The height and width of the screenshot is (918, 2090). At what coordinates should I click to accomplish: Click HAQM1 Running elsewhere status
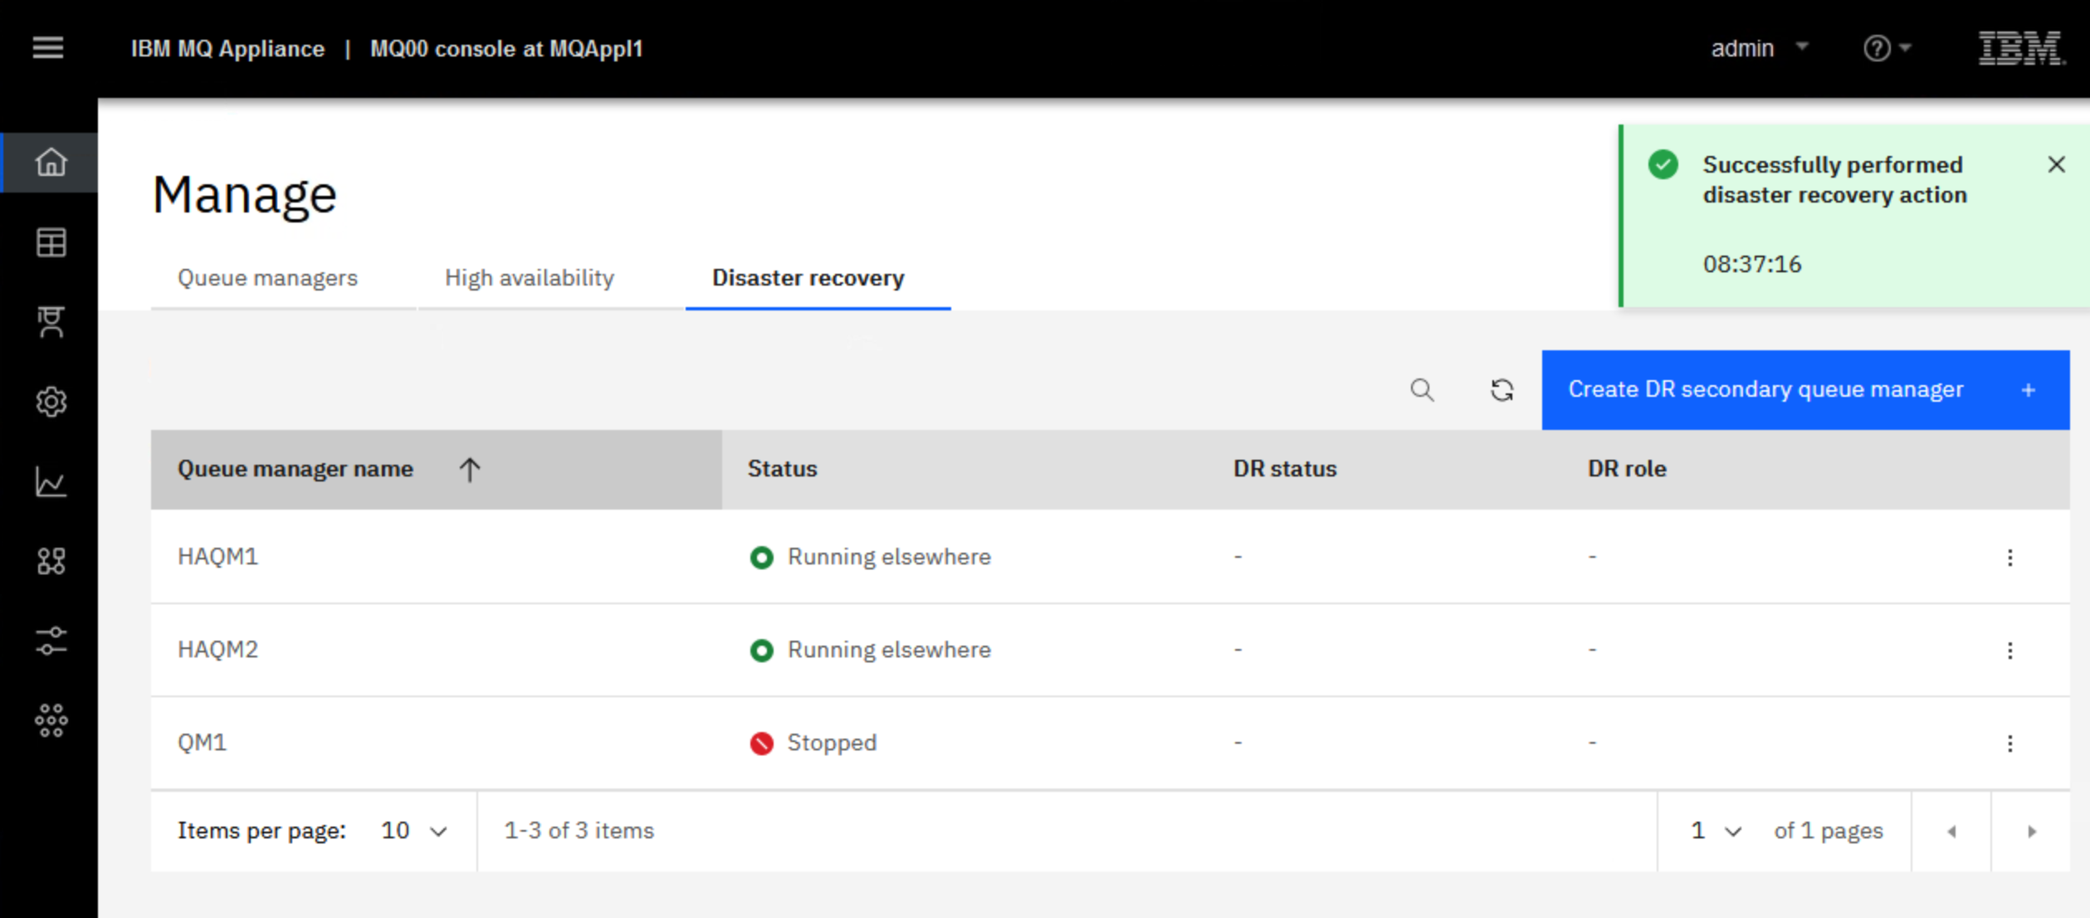[x=870, y=557]
